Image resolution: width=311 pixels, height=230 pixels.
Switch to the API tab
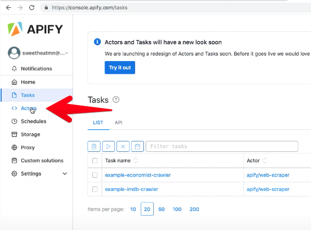point(118,123)
